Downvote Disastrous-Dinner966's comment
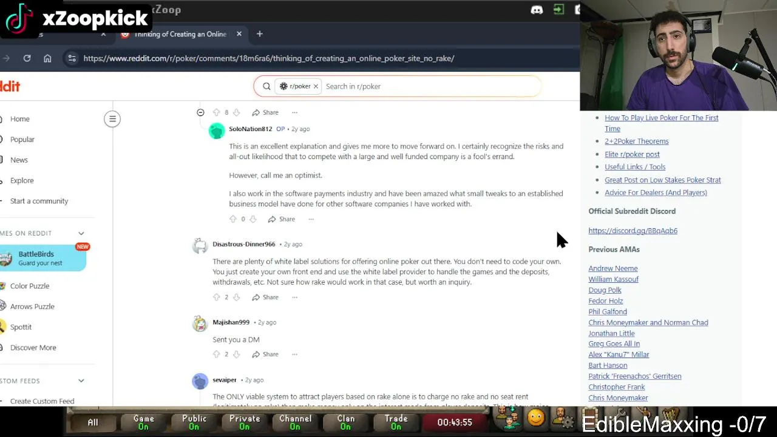 click(237, 297)
